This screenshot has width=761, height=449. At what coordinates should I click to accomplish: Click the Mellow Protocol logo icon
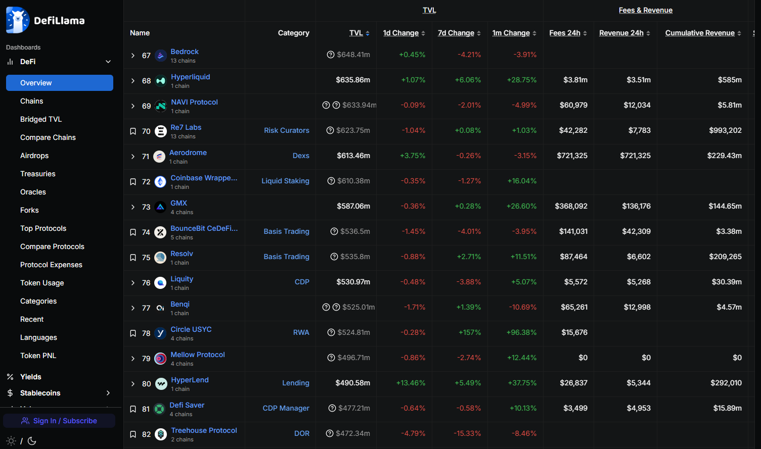pos(160,359)
